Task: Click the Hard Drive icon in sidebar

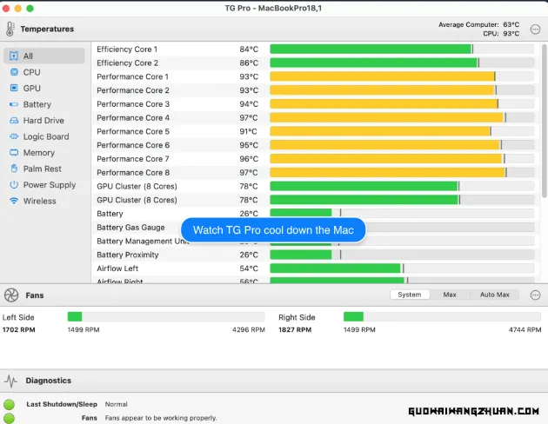Action: point(14,121)
